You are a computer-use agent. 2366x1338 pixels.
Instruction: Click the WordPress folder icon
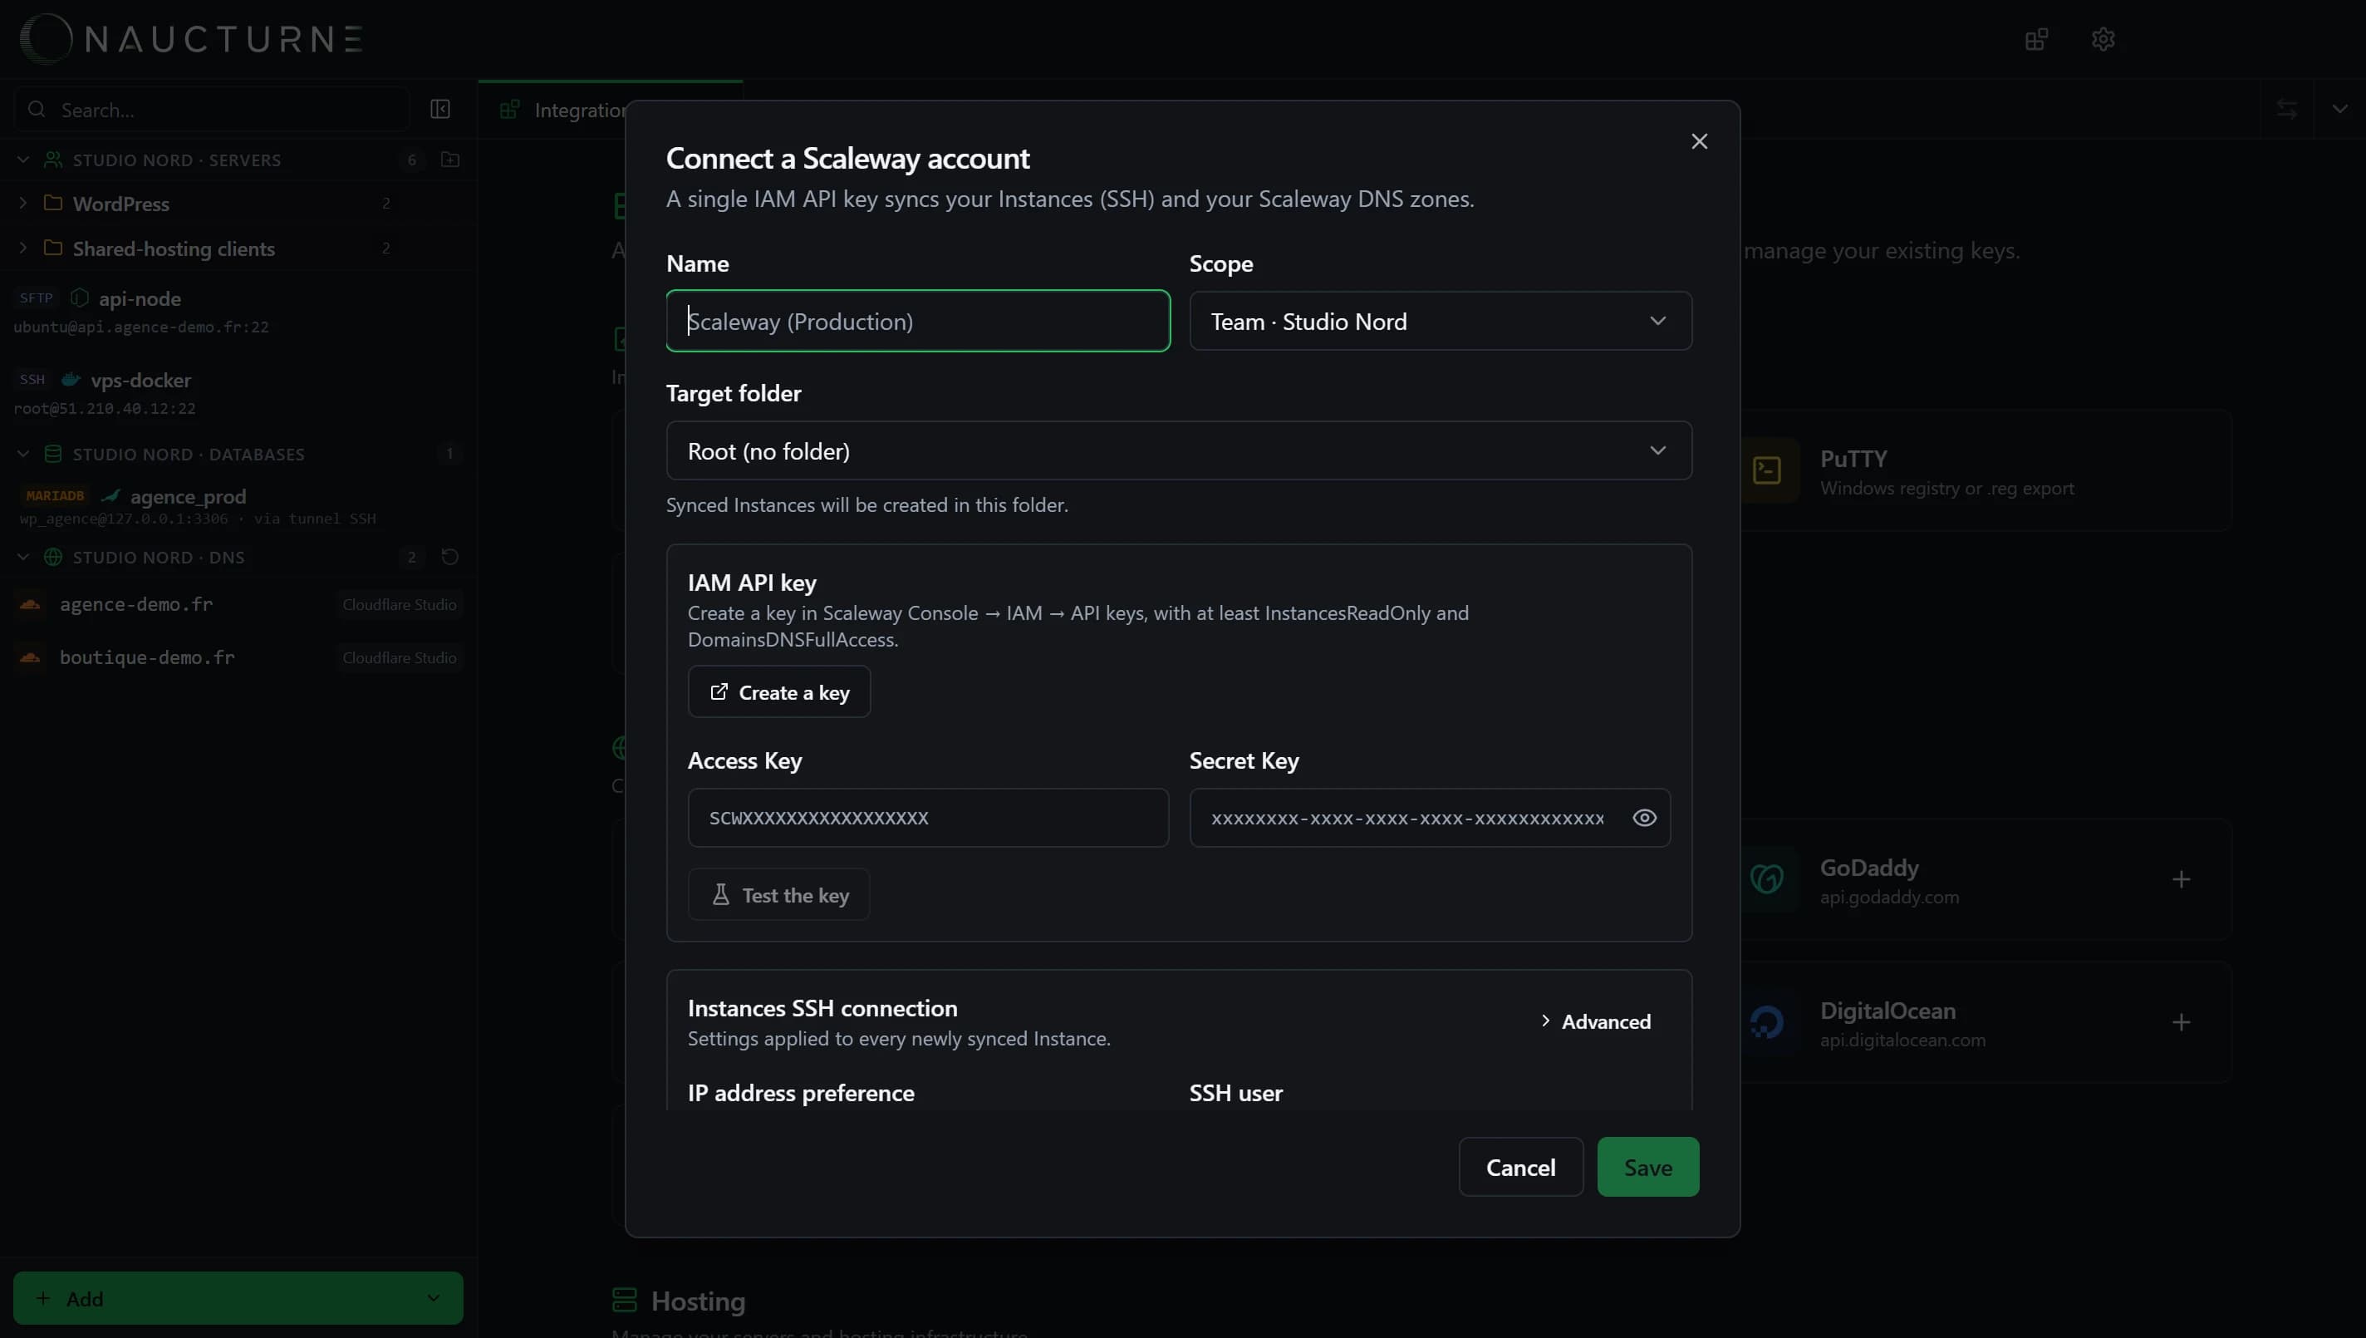click(x=53, y=202)
